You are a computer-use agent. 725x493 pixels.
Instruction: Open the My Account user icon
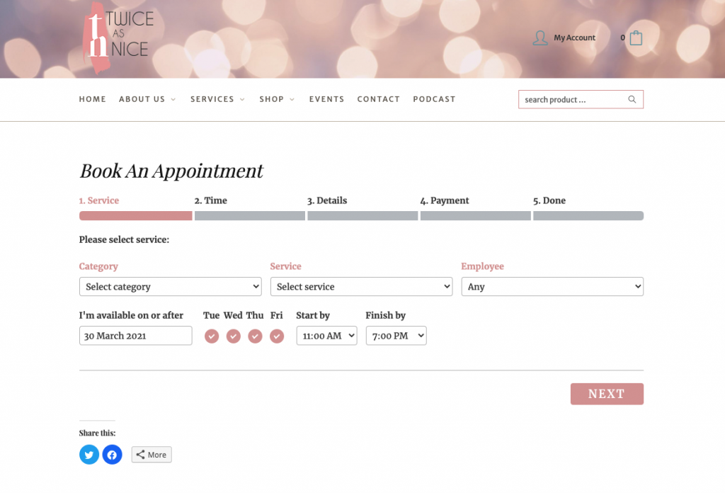(540, 38)
